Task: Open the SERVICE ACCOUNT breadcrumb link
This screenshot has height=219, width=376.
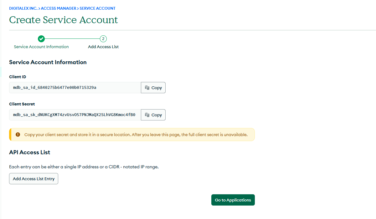Action: tap(97, 8)
